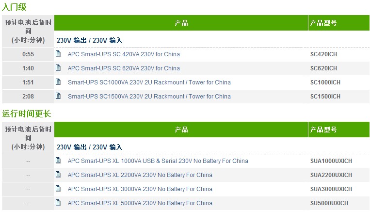Open APC Smart-UPS SC 420VA 230V link
Screen dimensions: 370x212
(124, 54)
